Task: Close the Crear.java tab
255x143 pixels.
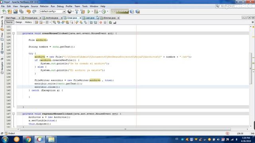Action: (x=80, y=18)
